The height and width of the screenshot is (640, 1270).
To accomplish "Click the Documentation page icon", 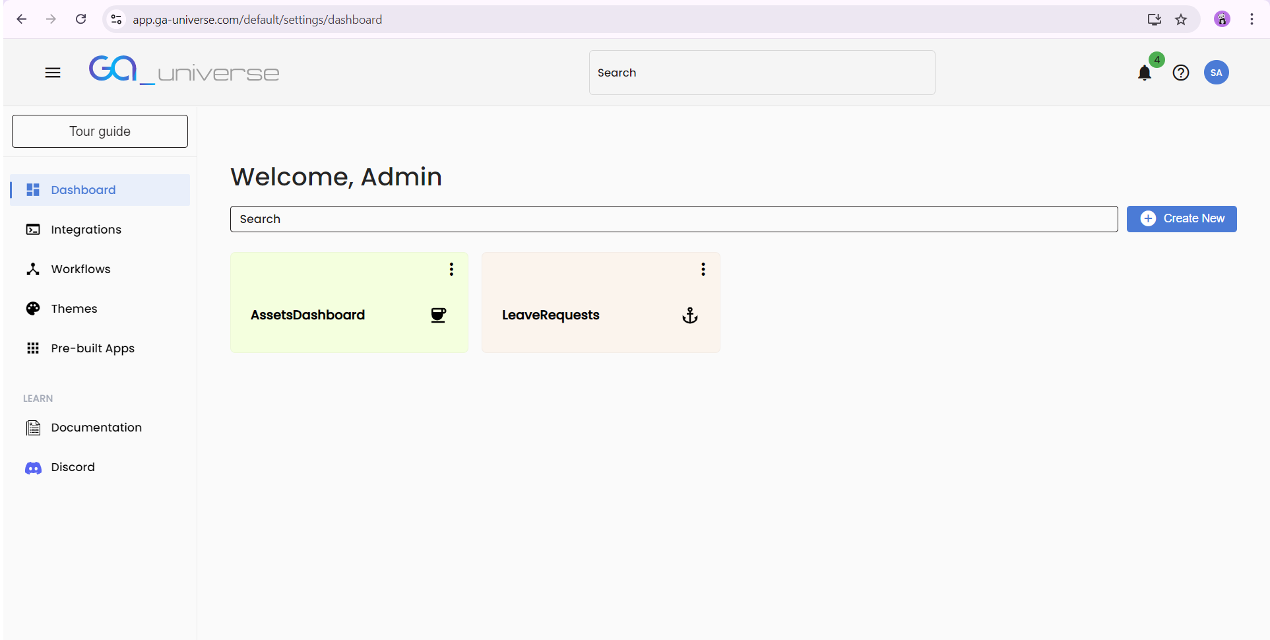I will tap(33, 428).
